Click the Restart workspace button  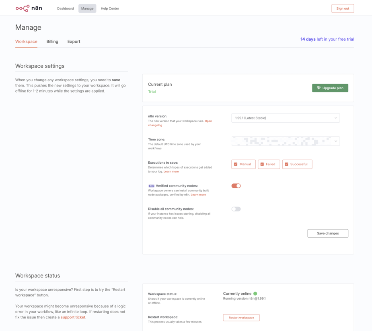click(241, 317)
